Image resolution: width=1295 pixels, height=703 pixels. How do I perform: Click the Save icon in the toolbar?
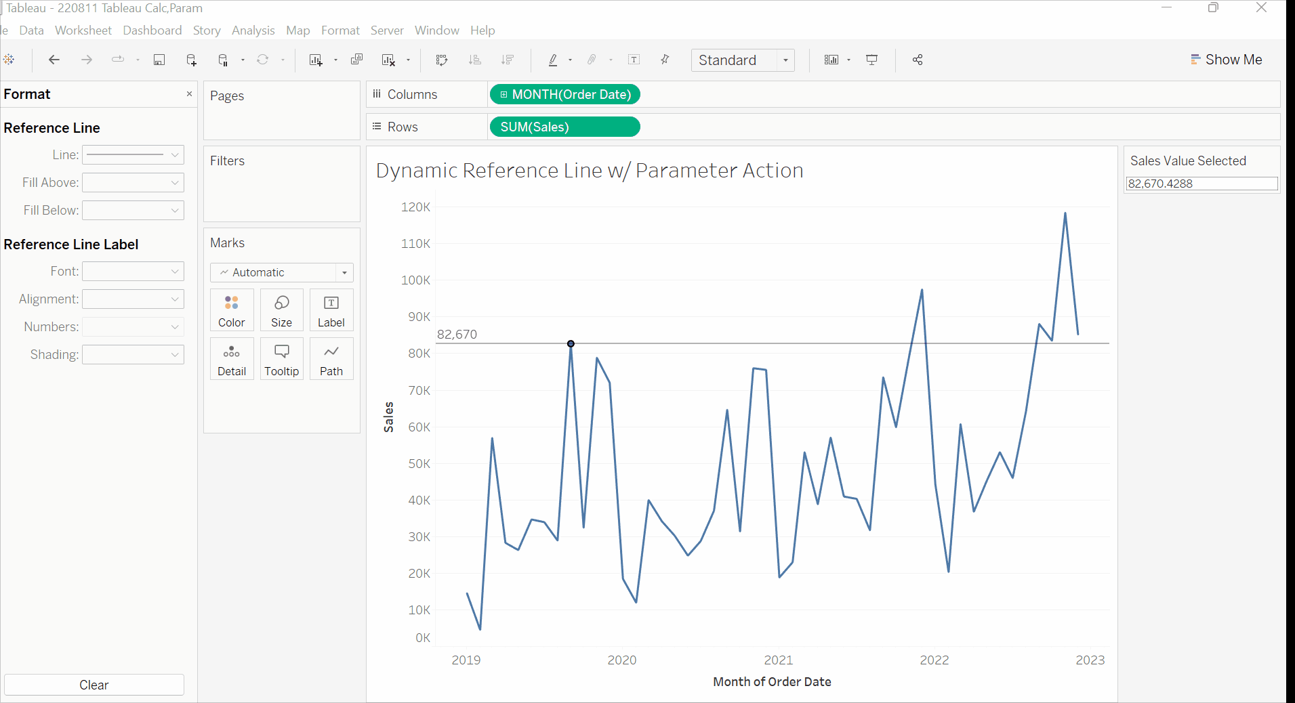[x=159, y=60]
